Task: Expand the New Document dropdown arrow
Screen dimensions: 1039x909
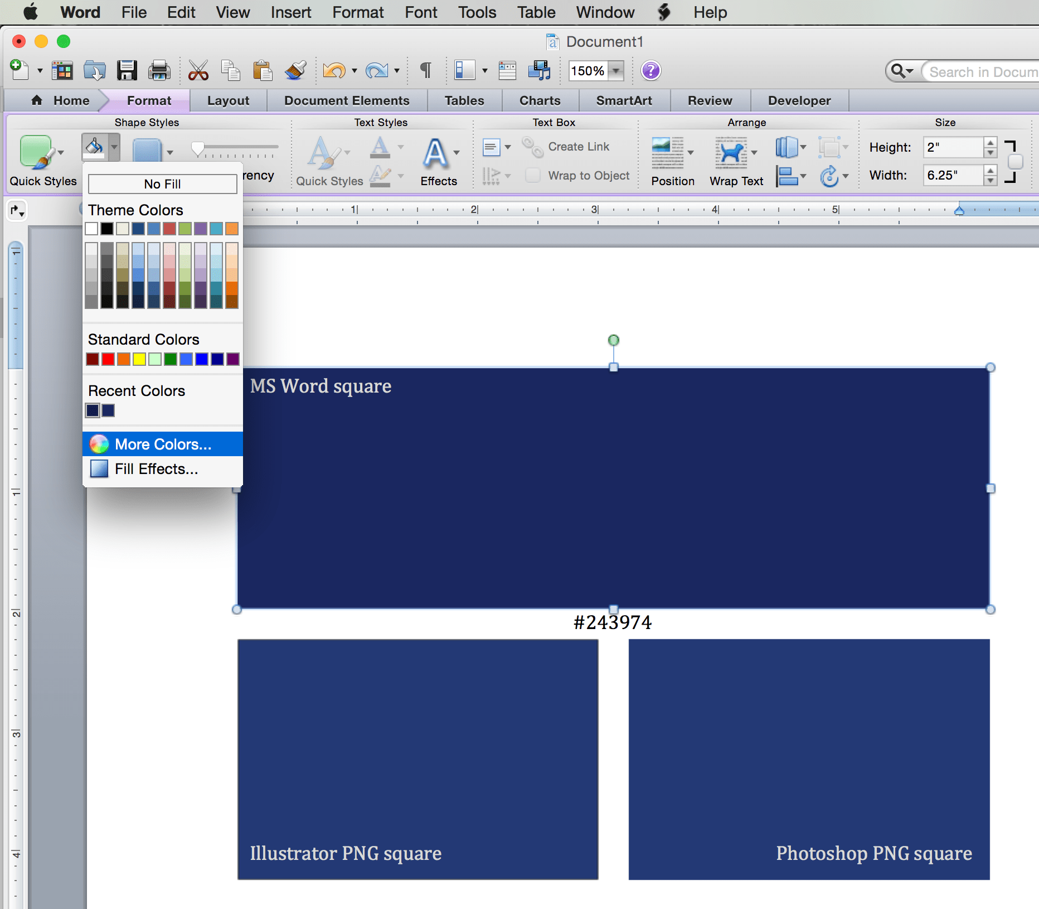Action: (40, 71)
